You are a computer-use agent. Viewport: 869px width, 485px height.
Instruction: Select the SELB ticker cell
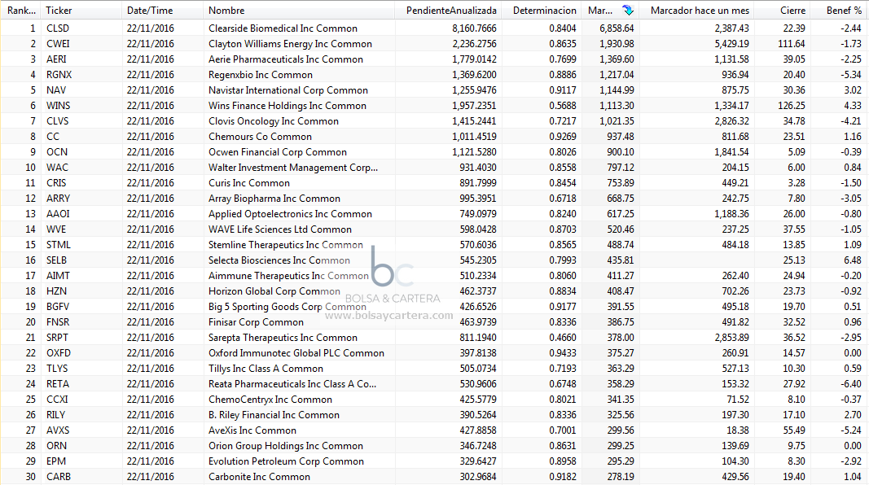pos(56,260)
